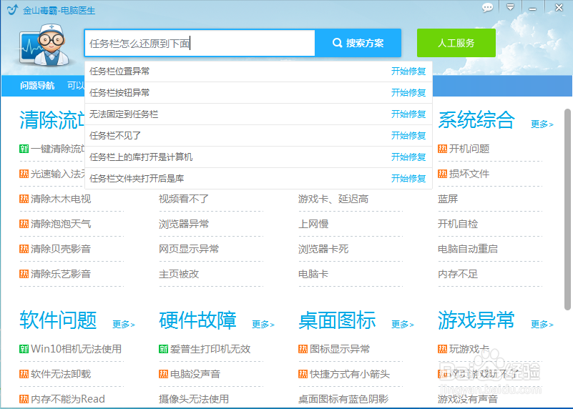Click the doctor mascot logo
573x409 pixels.
pyautogui.click(x=44, y=44)
